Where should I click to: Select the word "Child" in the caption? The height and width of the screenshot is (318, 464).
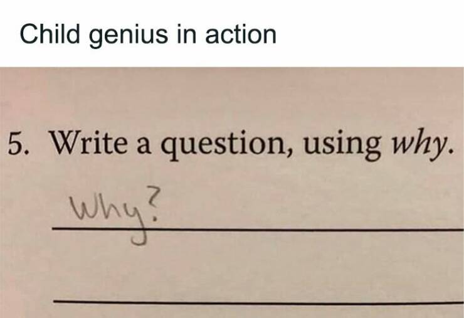(x=50, y=33)
